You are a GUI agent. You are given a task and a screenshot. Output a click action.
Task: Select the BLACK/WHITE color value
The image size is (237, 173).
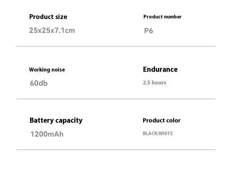158,133
